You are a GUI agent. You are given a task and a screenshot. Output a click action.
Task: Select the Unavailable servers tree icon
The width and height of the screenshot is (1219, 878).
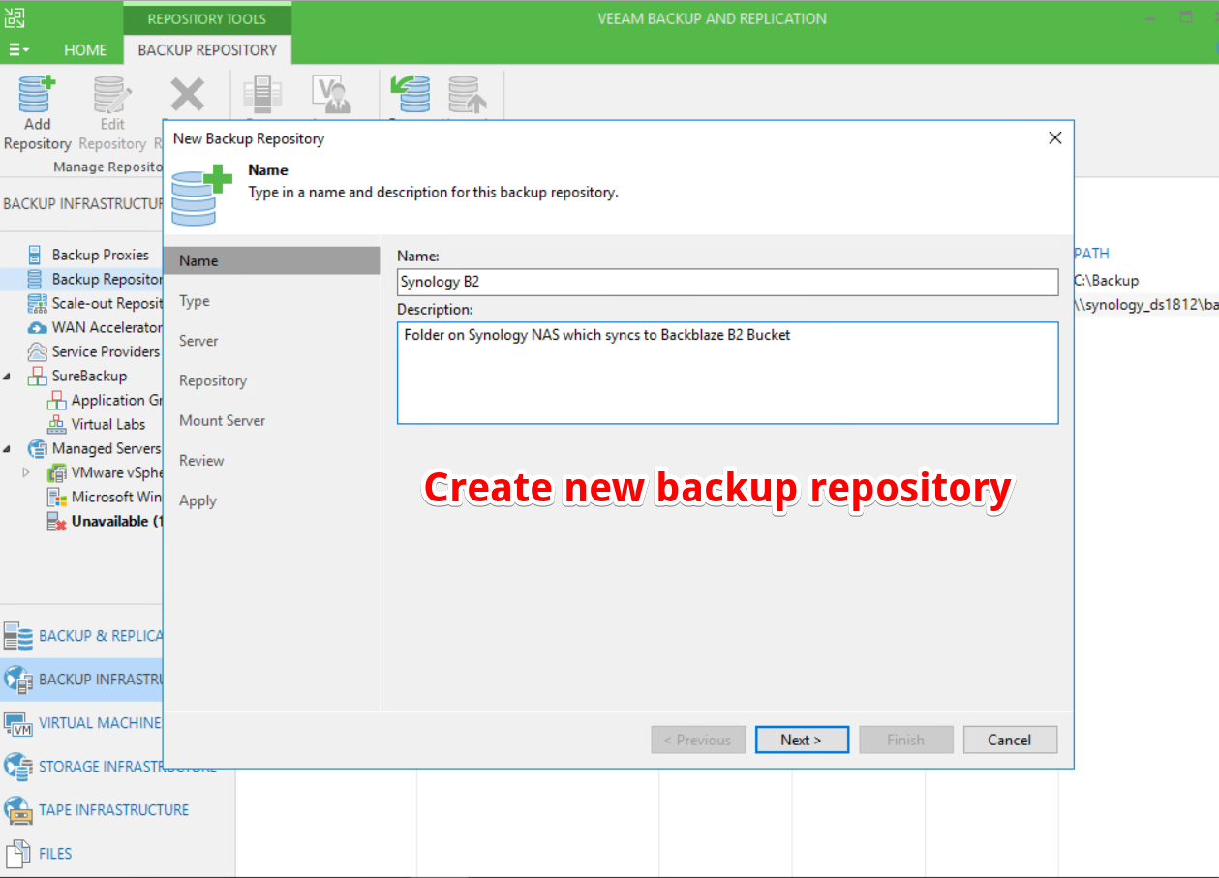click(x=56, y=521)
